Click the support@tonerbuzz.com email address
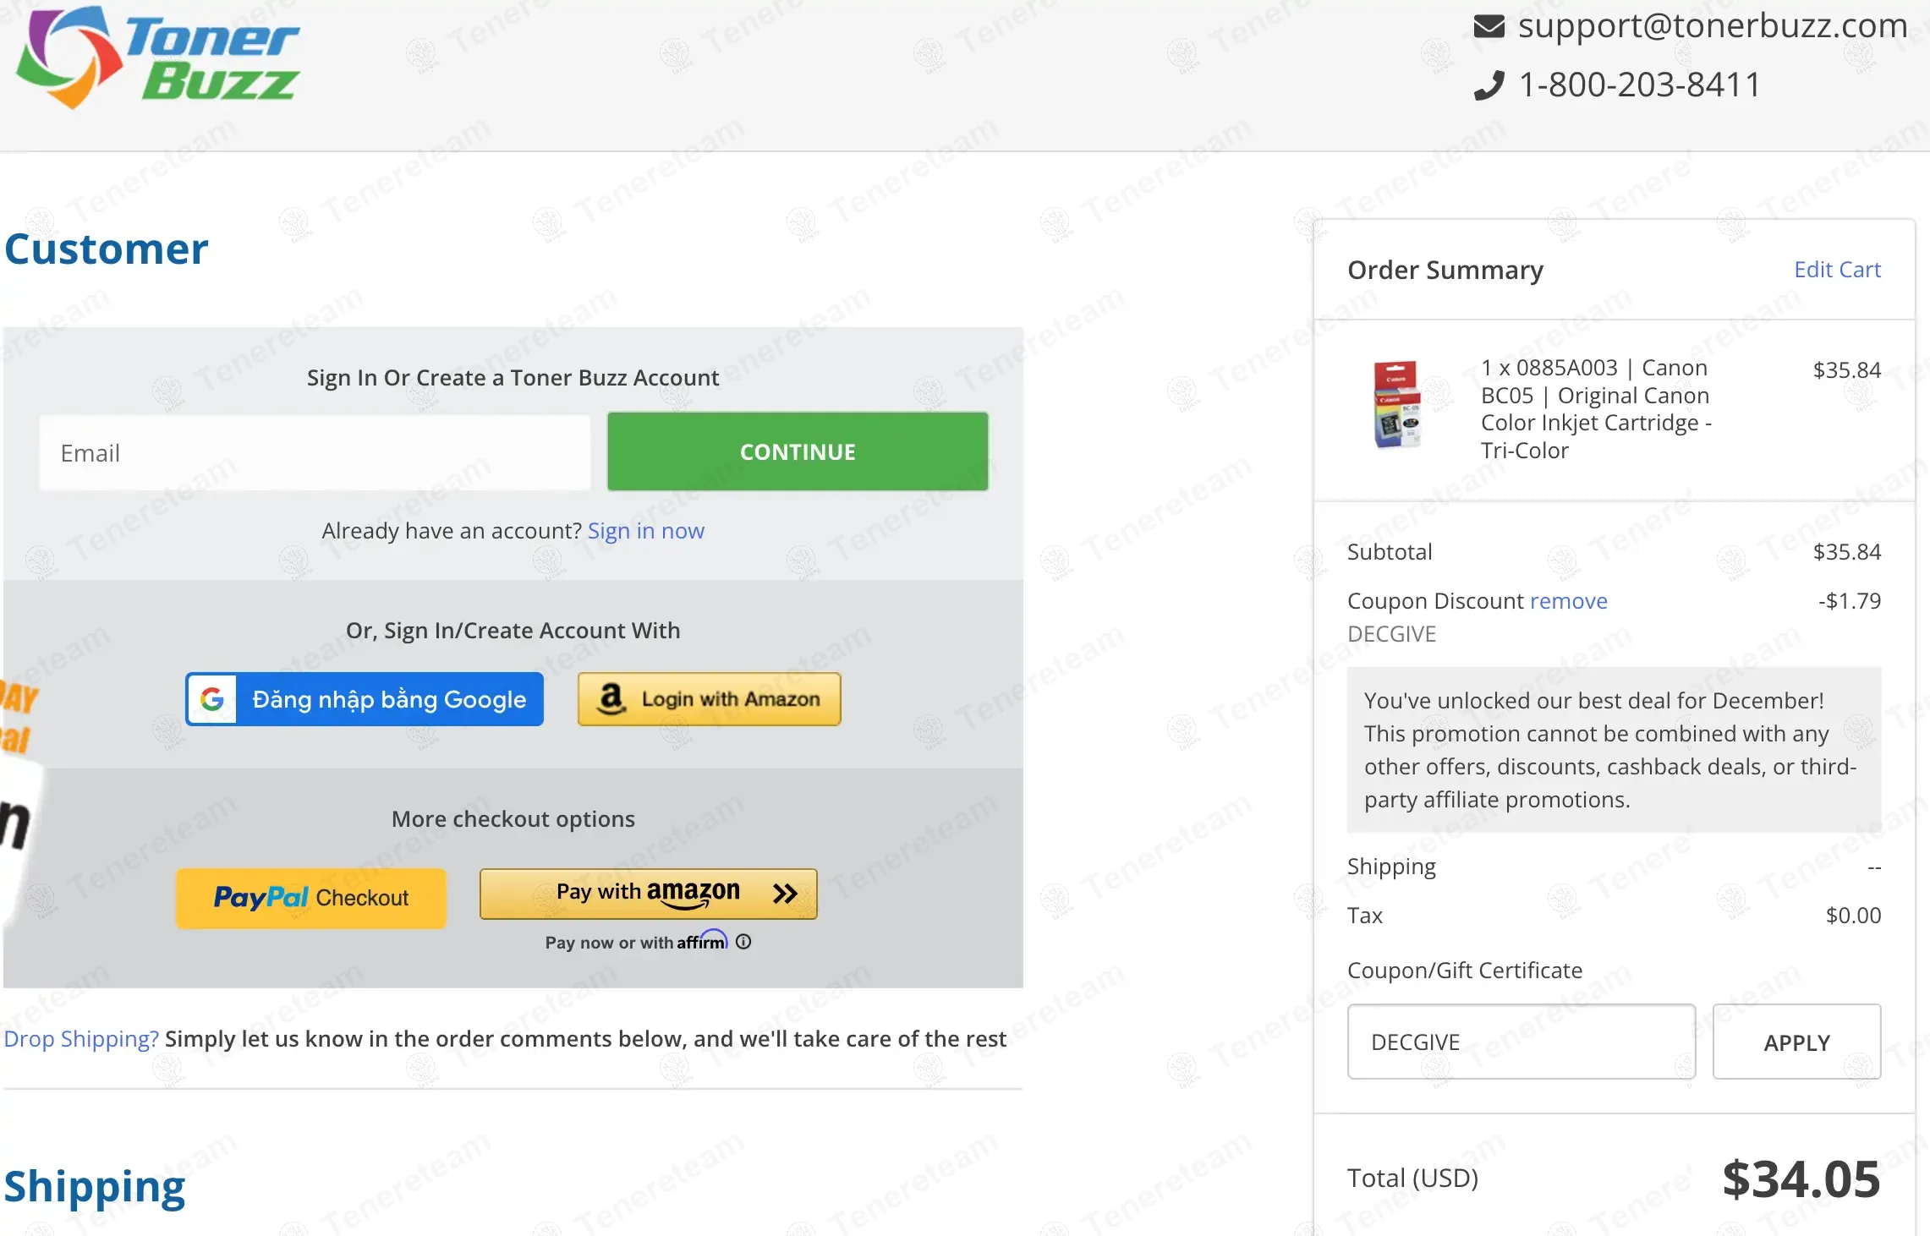The width and height of the screenshot is (1930, 1236). [1713, 26]
